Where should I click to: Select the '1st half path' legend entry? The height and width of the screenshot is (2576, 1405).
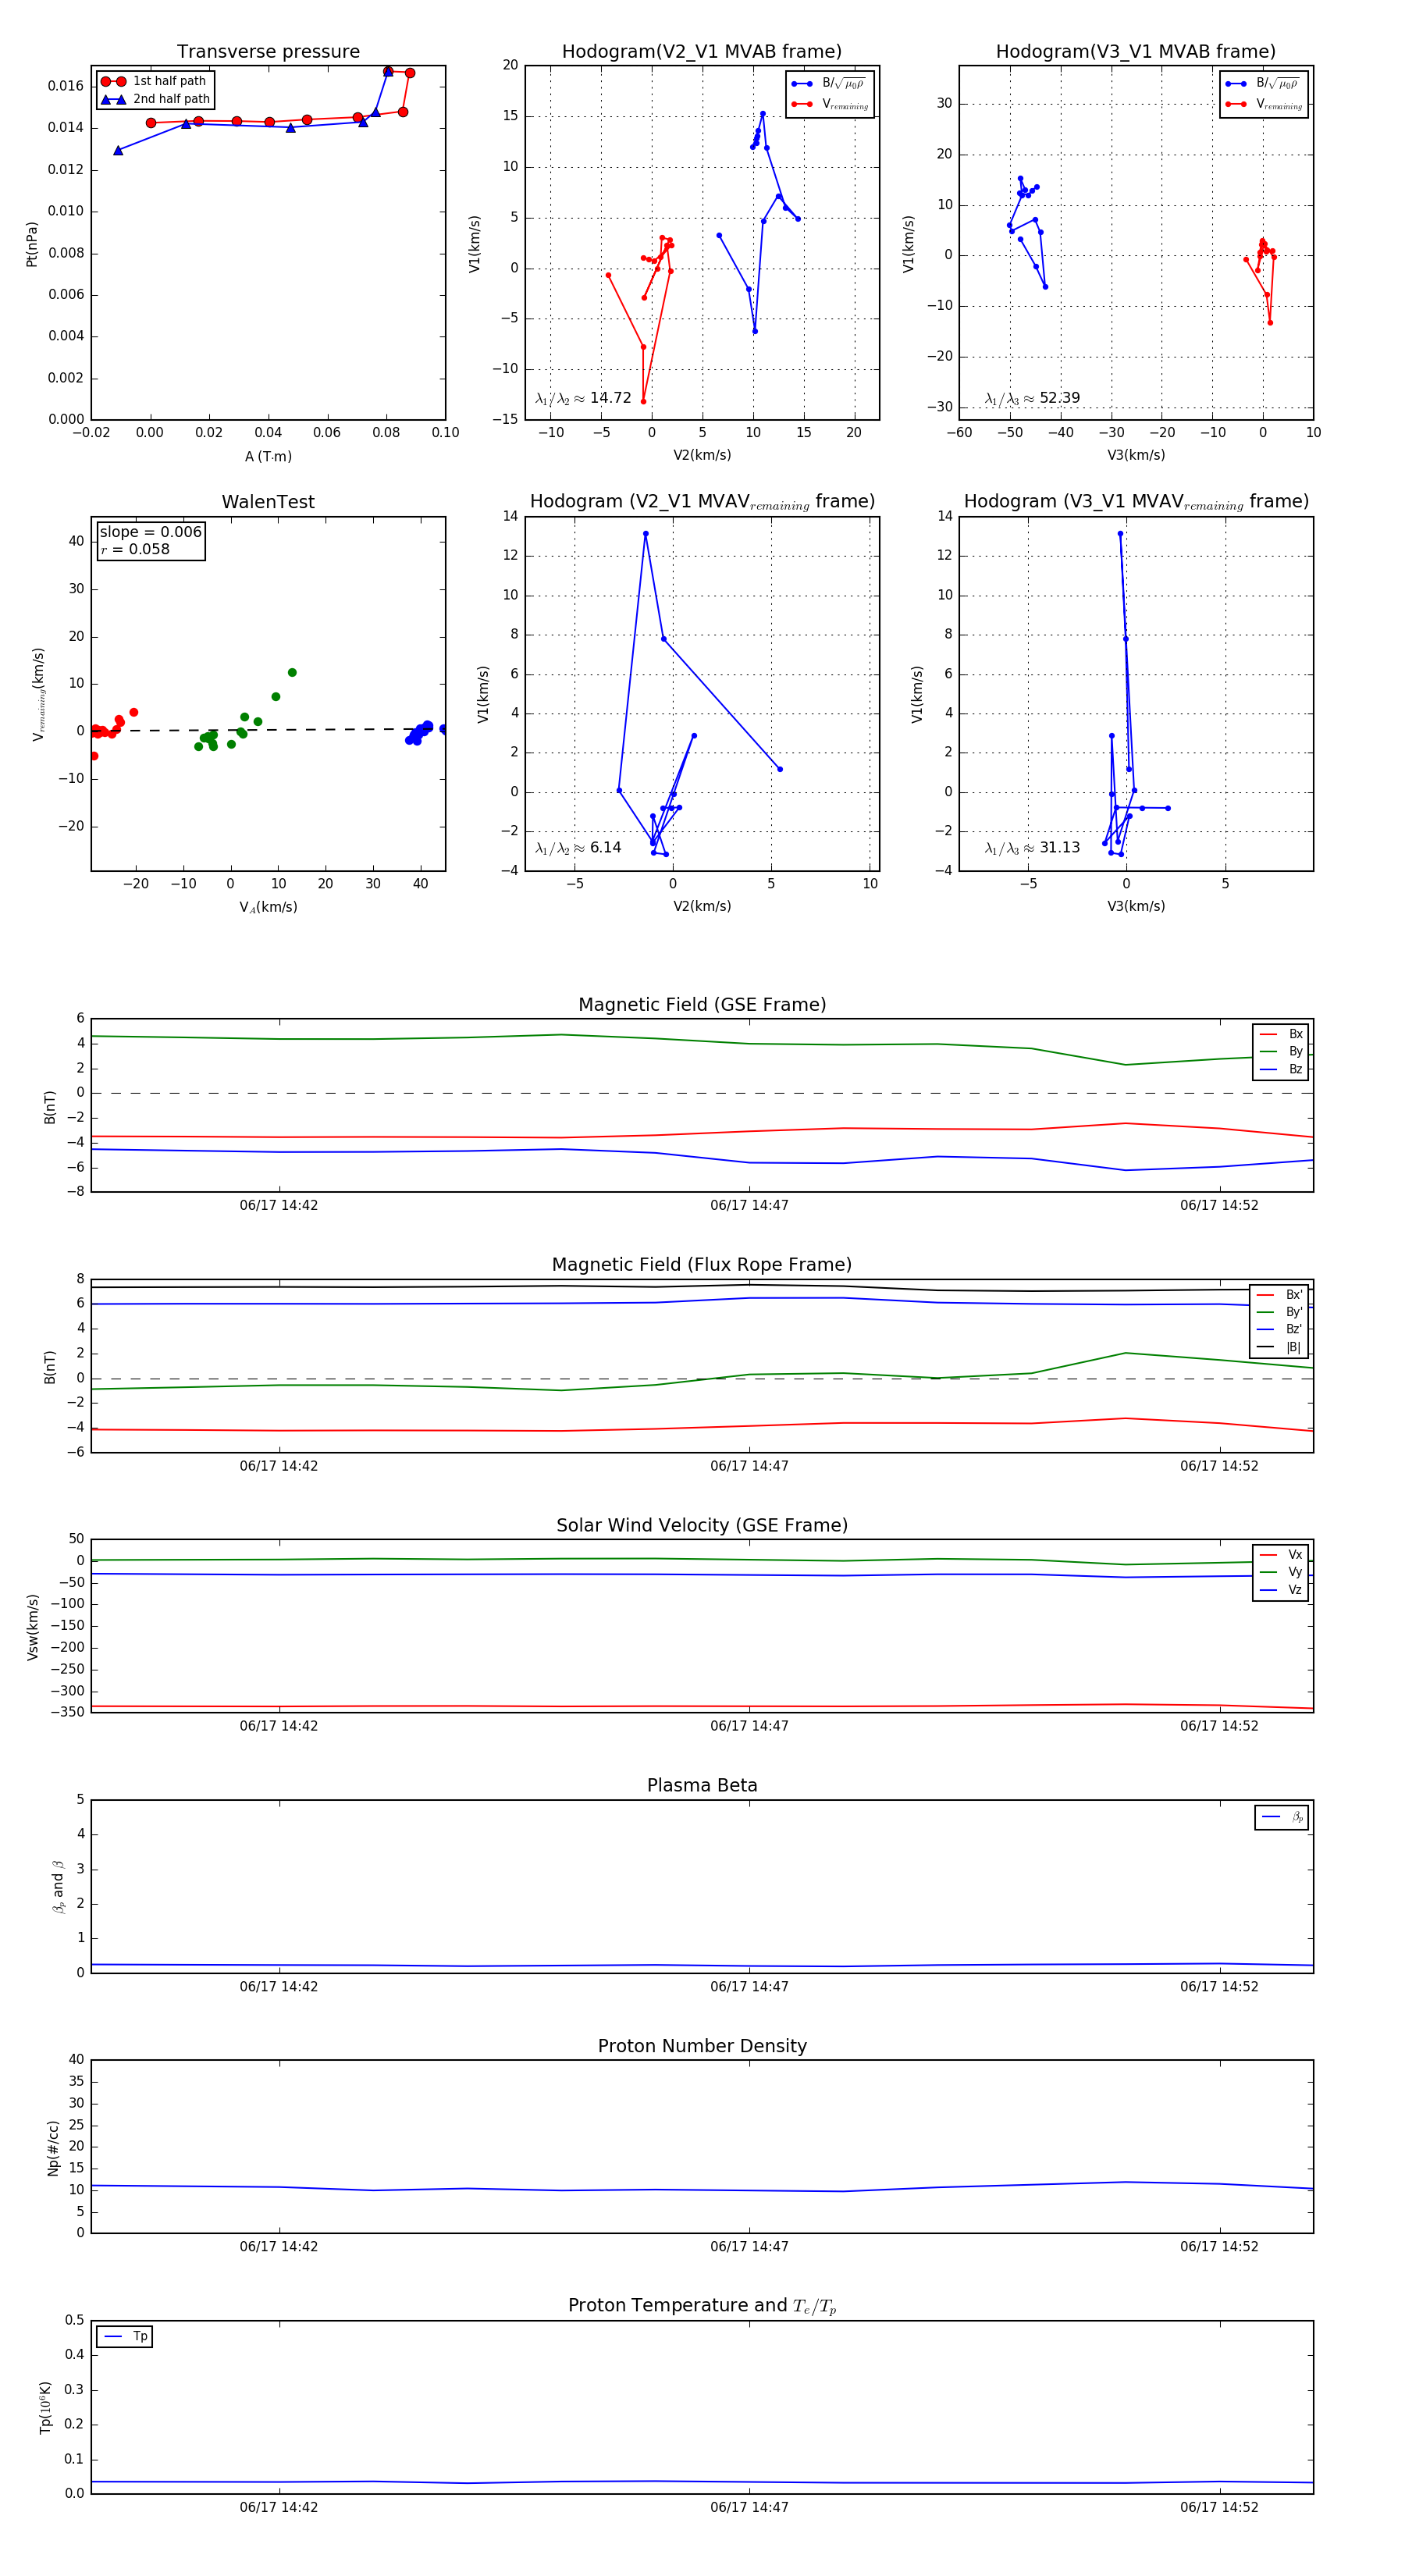pyautogui.click(x=155, y=81)
